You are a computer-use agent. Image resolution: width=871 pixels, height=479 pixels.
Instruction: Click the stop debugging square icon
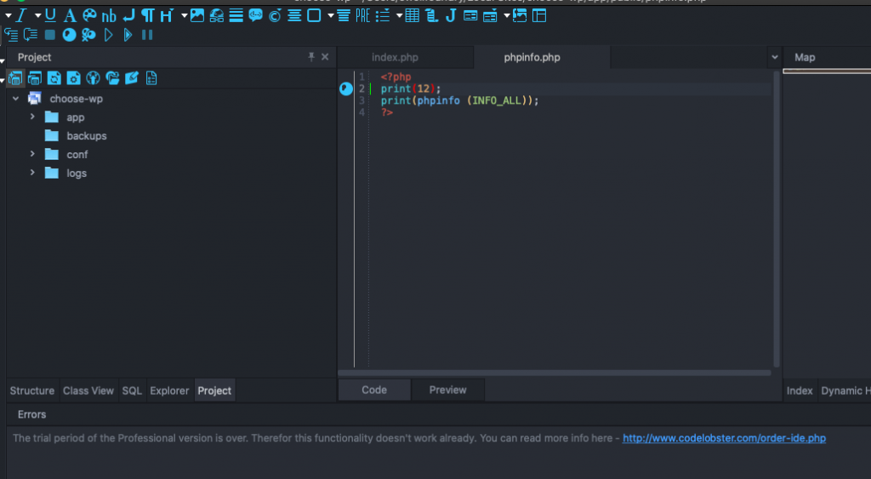click(x=50, y=35)
